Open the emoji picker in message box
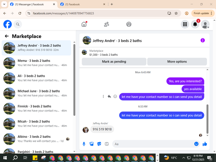The image size is (216, 162). click(x=196, y=144)
